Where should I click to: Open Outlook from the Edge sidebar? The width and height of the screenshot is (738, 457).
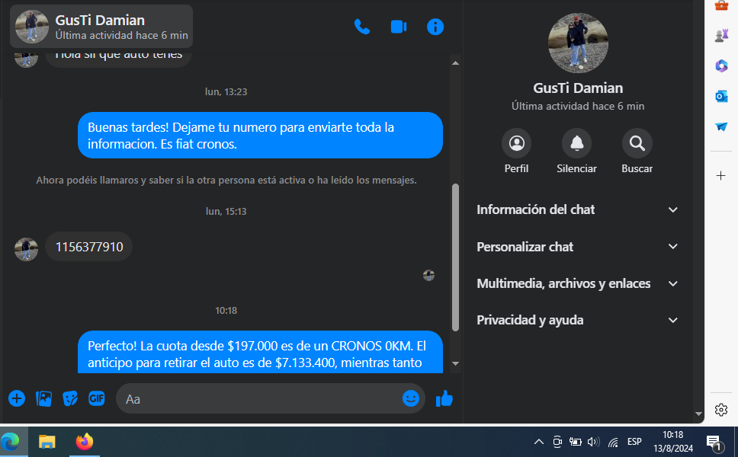[x=721, y=97]
